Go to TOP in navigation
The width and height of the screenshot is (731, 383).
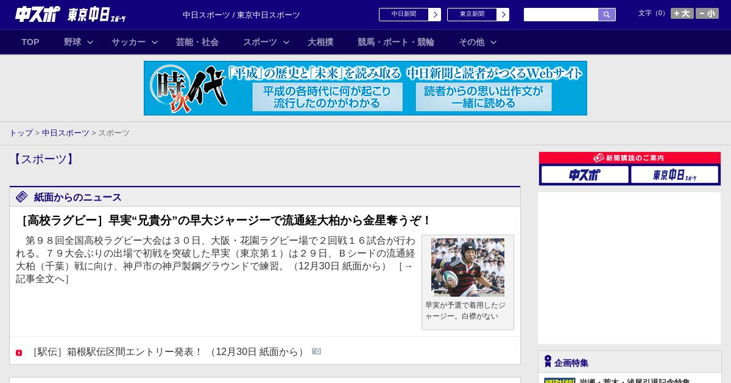[x=30, y=42]
